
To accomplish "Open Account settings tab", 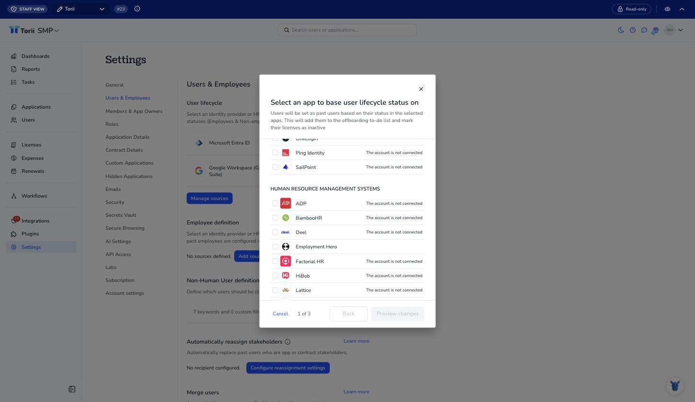I will coord(125,293).
